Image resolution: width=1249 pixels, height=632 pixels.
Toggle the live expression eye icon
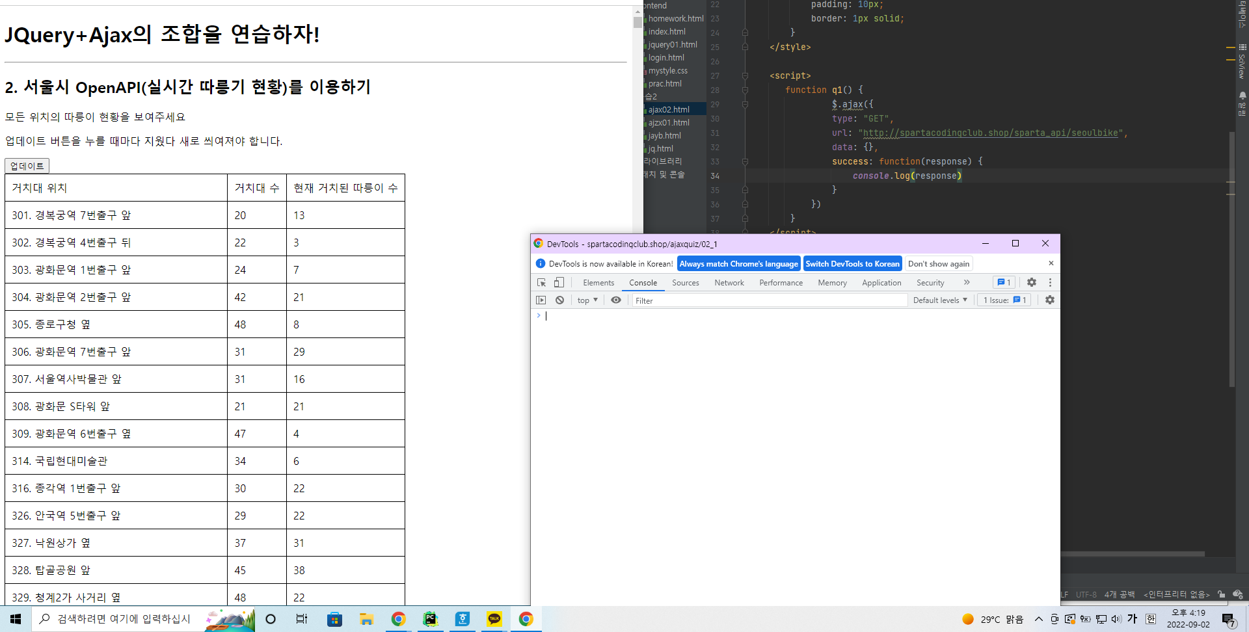[x=616, y=300]
